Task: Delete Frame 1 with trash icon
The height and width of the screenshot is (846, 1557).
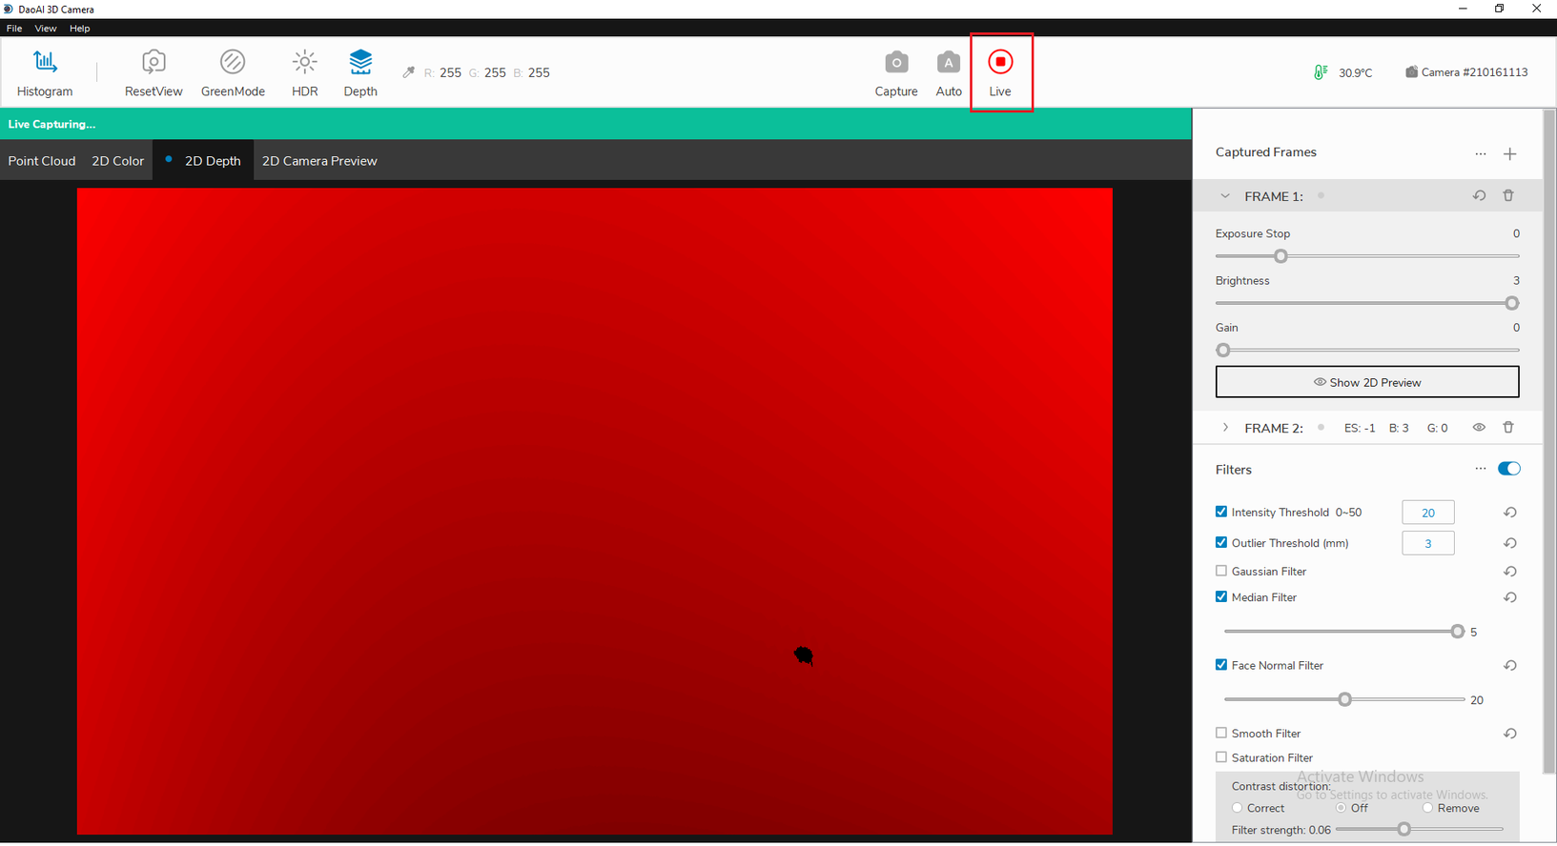Action: (x=1508, y=195)
